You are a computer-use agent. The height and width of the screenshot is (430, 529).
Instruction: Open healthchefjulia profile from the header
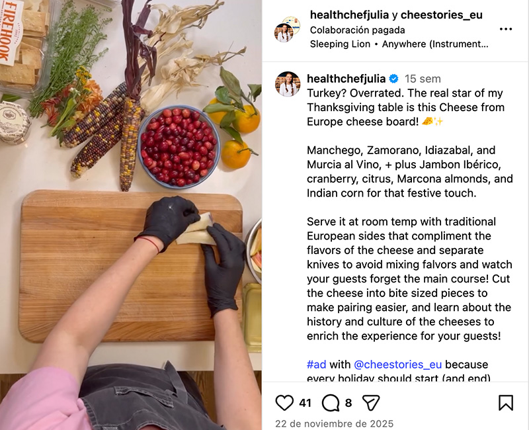(x=350, y=15)
